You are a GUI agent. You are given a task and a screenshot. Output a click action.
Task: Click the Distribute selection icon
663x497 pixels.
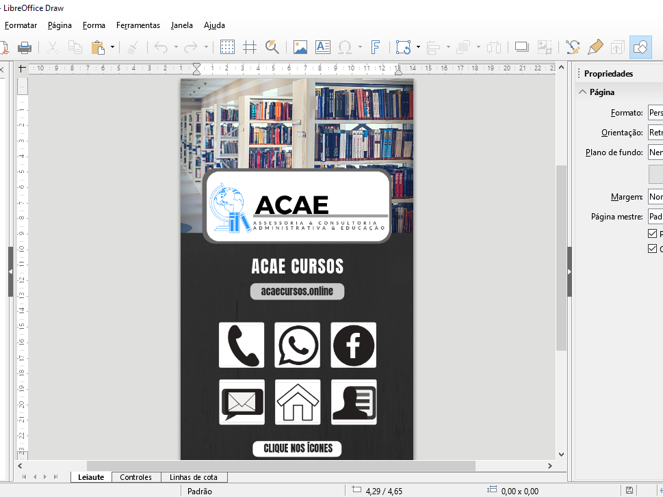point(493,47)
